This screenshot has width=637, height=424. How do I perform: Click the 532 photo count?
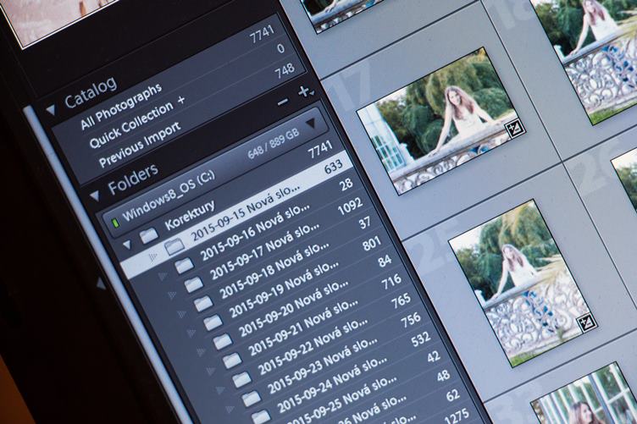point(420,339)
